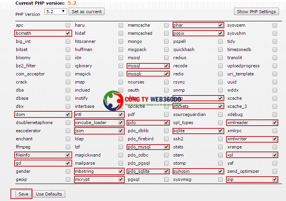286x201 pixels.
Task: Uncheck the mysql extension
Action: (x=166, y=66)
